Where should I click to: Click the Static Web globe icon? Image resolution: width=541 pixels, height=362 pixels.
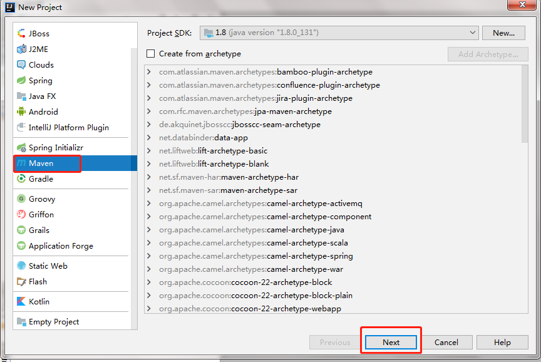click(21, 266)
